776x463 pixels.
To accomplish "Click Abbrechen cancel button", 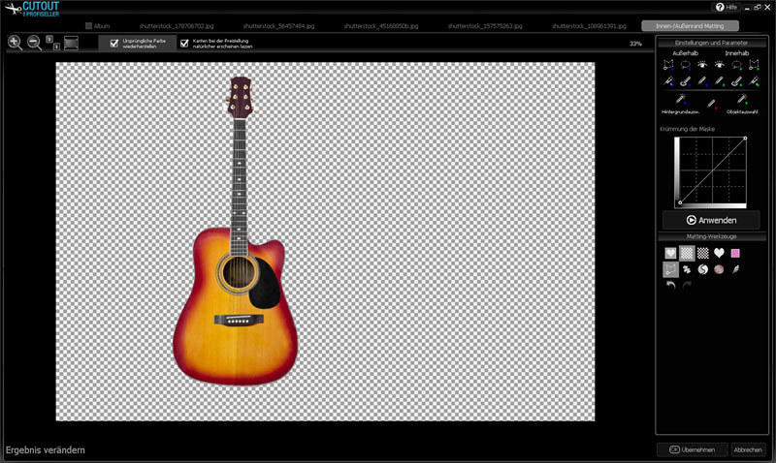I will (748, 449).
